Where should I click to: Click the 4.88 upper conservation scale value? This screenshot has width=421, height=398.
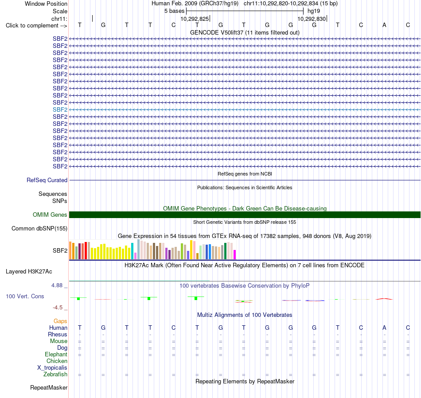point(57,285)
